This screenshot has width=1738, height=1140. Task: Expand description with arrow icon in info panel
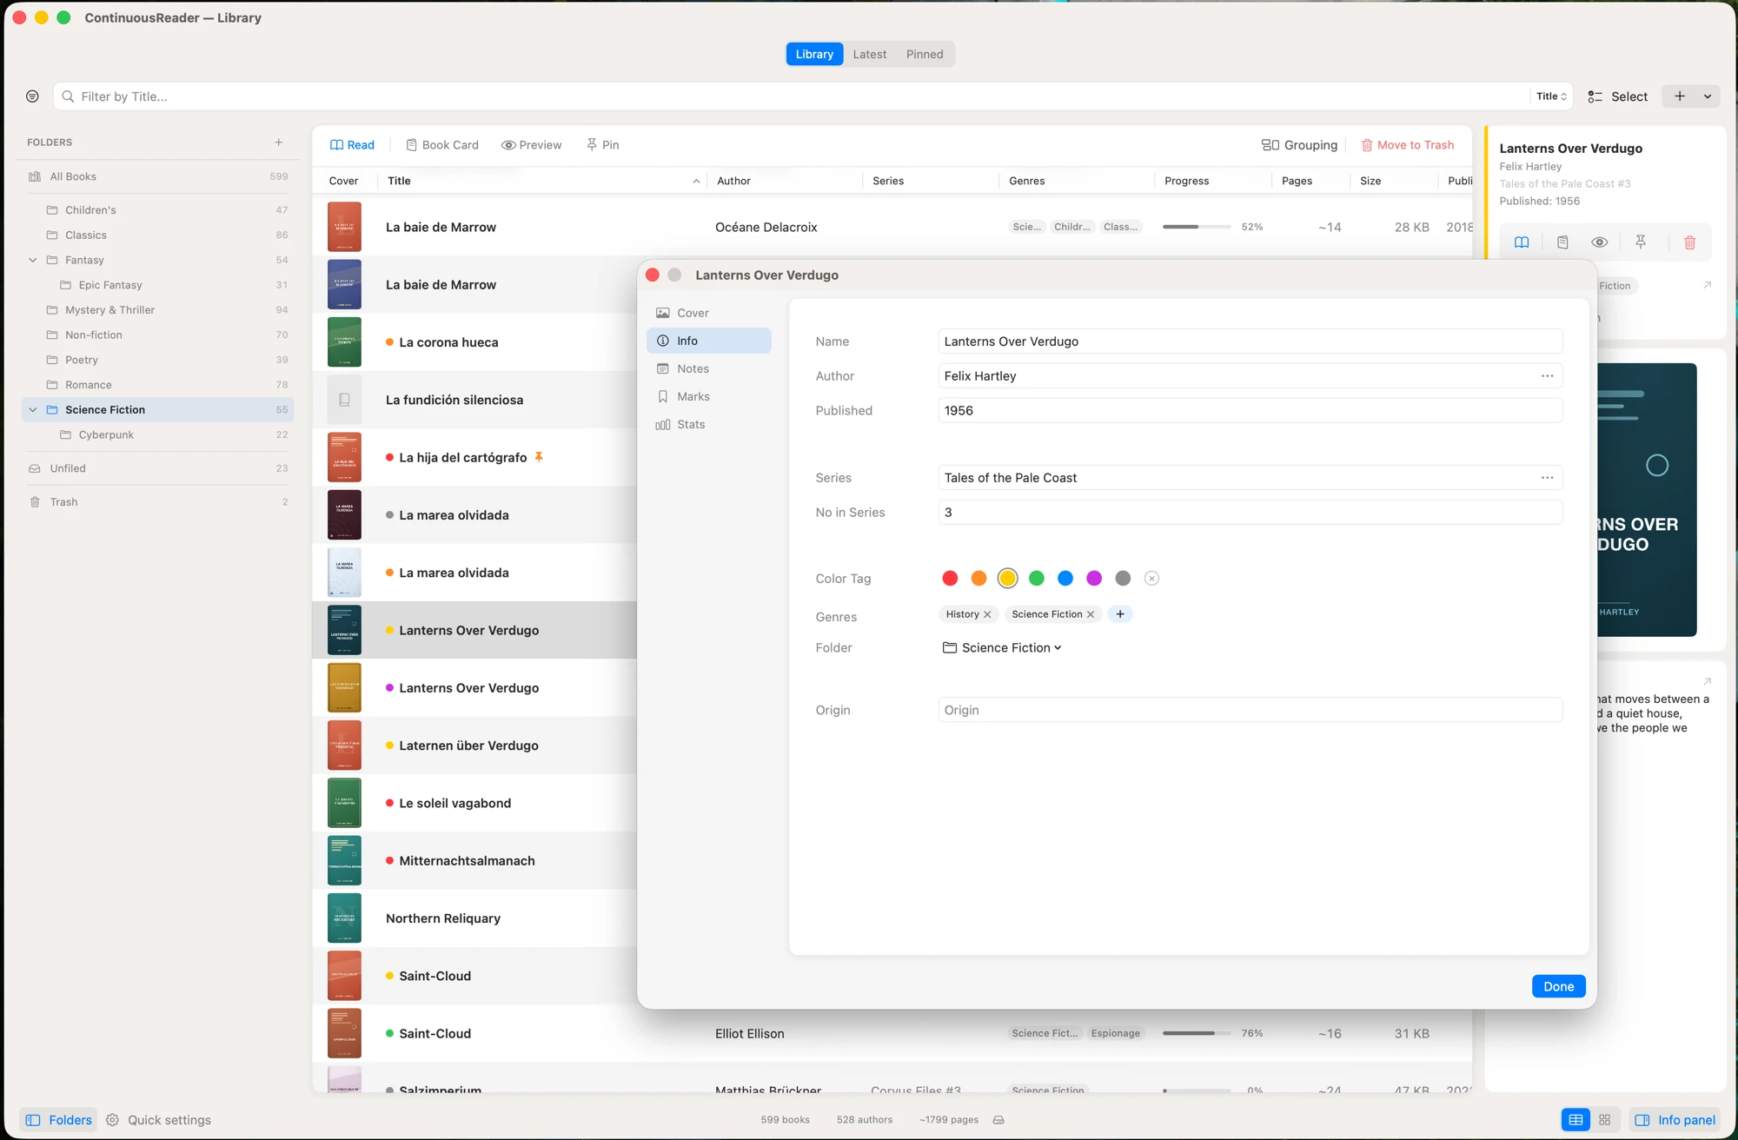(1707, 681)
